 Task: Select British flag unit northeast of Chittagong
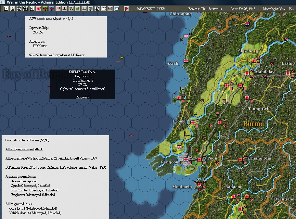(247, 24)
